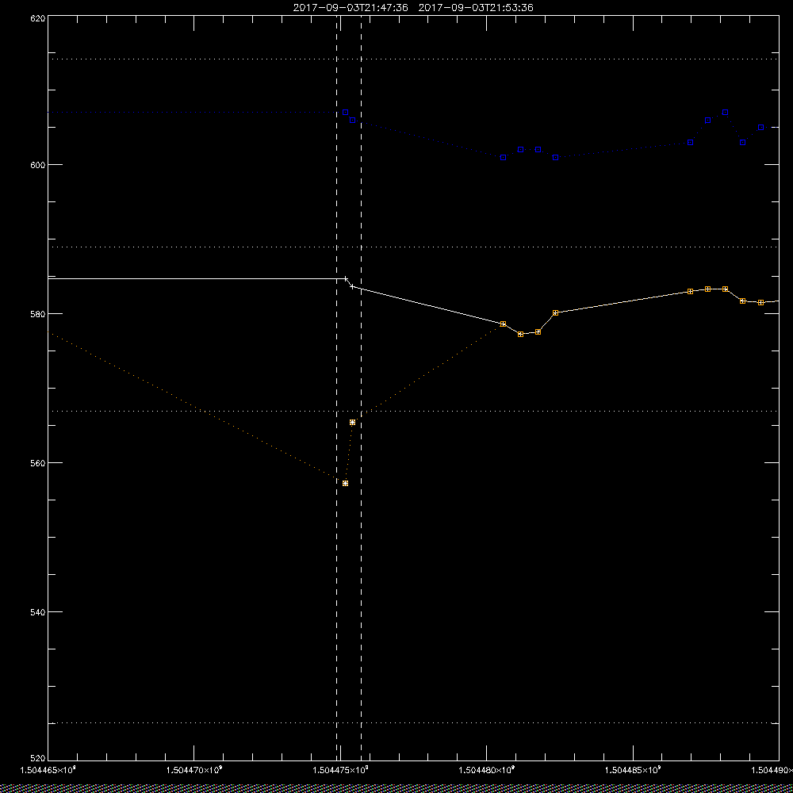Select the leftmost blue square data marker
Viewport: 793px width, 793px height.
click(x=346, y=113)
